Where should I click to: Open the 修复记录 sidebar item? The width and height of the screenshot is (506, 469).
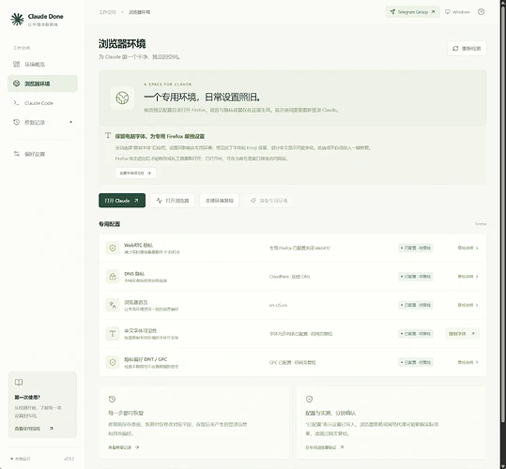point(42,122)
